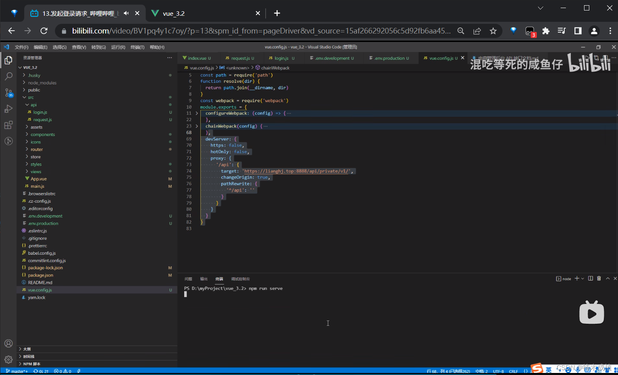Open the Explorer view in activity bar
This screenshot has width=618, height=375.
tap(8, 61)
